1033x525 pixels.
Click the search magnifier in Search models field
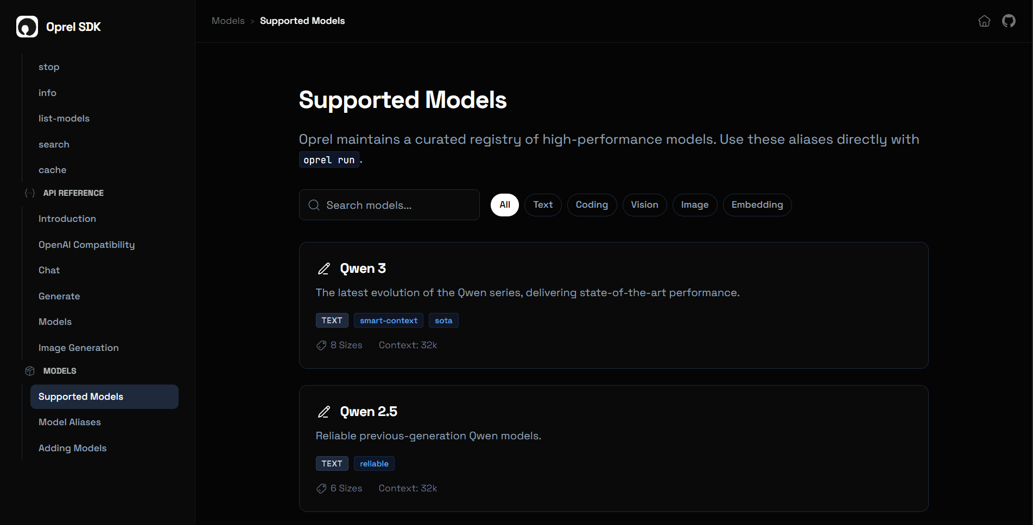tap(314, 205)
